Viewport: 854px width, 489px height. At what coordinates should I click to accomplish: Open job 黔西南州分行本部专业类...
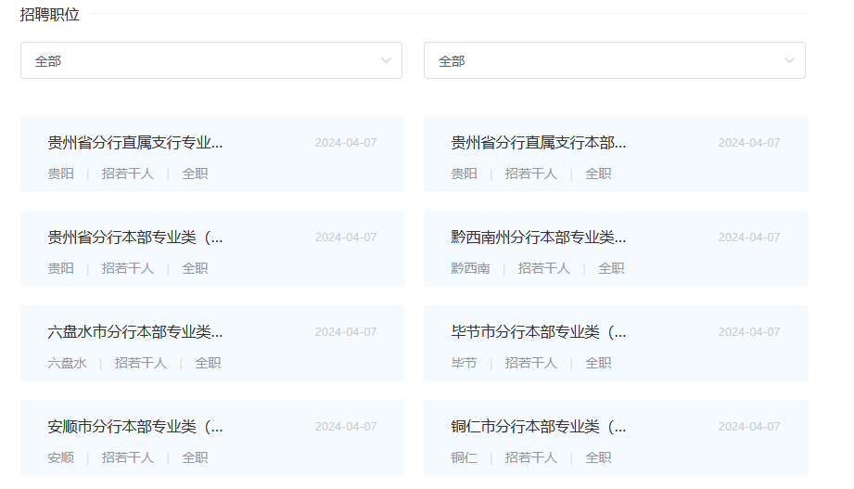click(538, 238)
